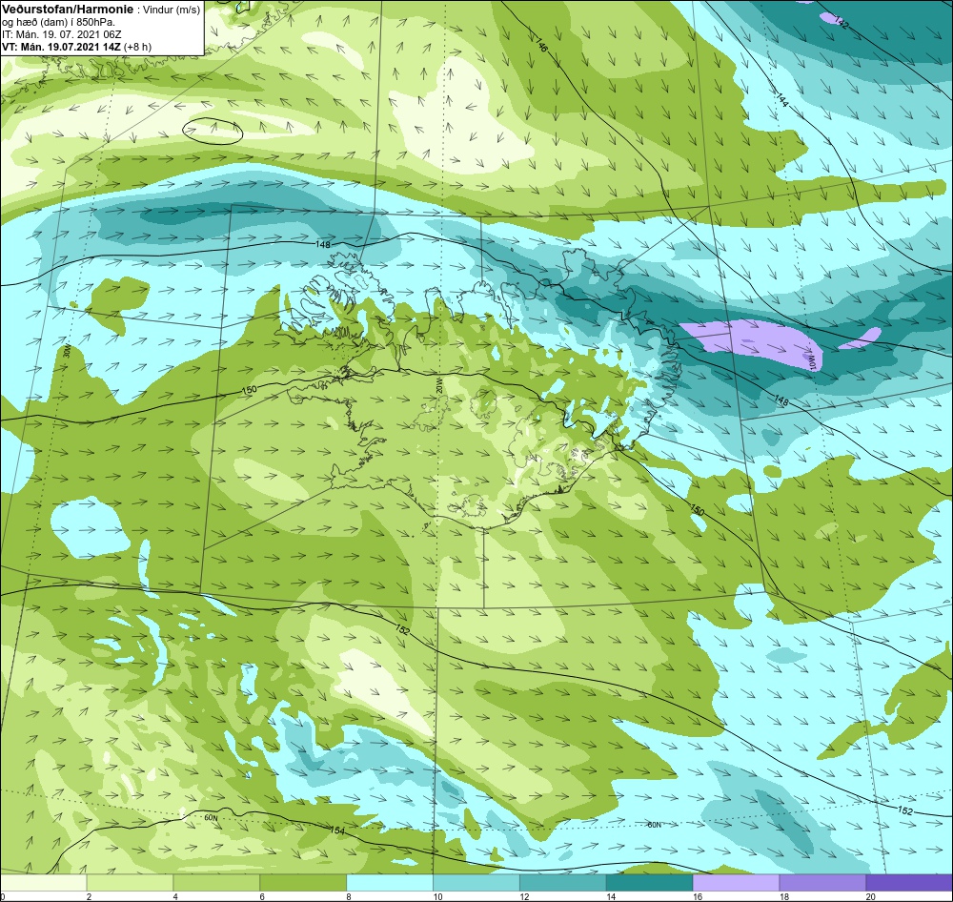Click the 12–14 m/s teal legend swatch

pos(563,883)
